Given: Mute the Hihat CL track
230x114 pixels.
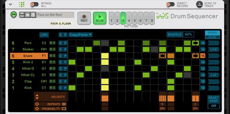Looking at the screenshot, I should (x=51, y=75).
